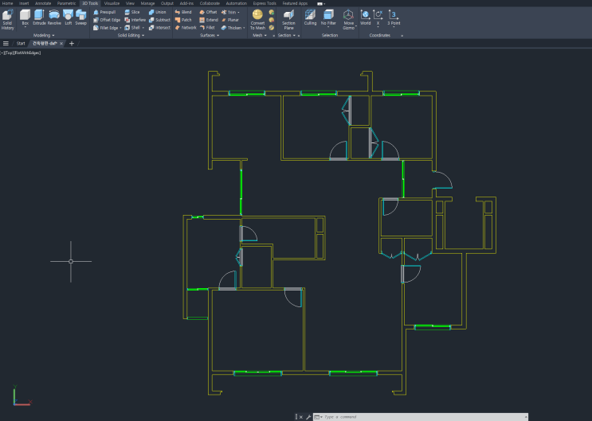This screenshot has height=421, width=592.
Task: Open the Annotate ribbon tab
Action: [43, 3]
